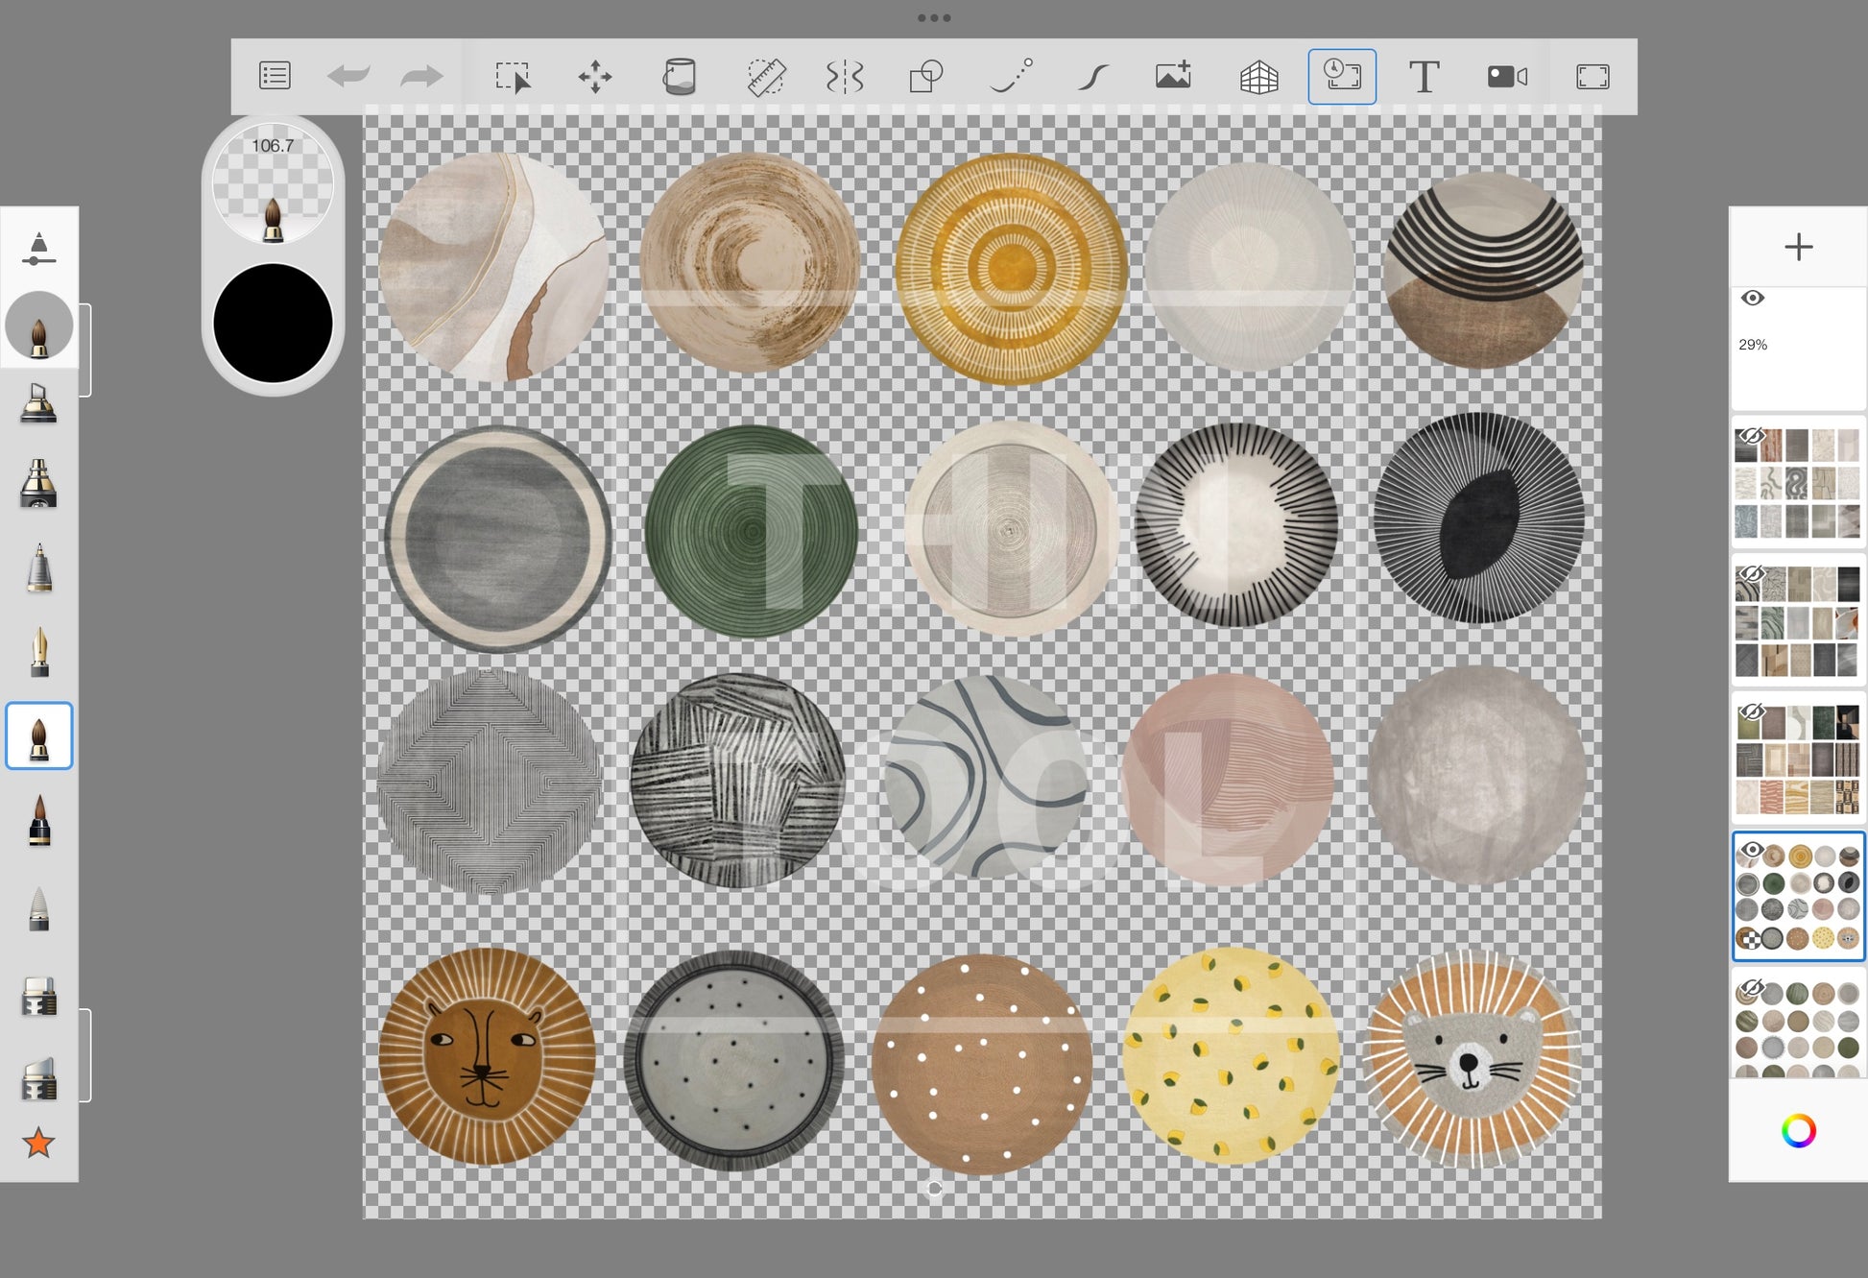1868x1278 pixels.
Task: Hide the active round rugs layer
Action: click(x=1752, y=850)
